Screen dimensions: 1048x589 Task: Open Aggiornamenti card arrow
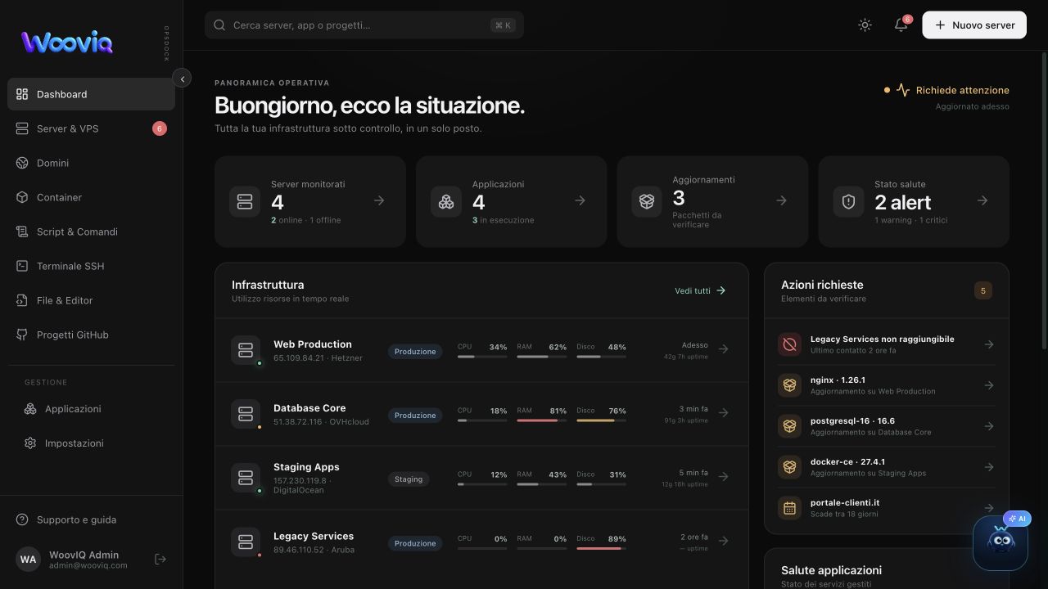pos(781,200)
